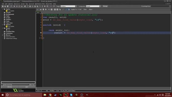Image resolution: width=172 pixels, height=97 pixels.
Task: Click the Create Room toolbar icon
Action: pos(47,6)
